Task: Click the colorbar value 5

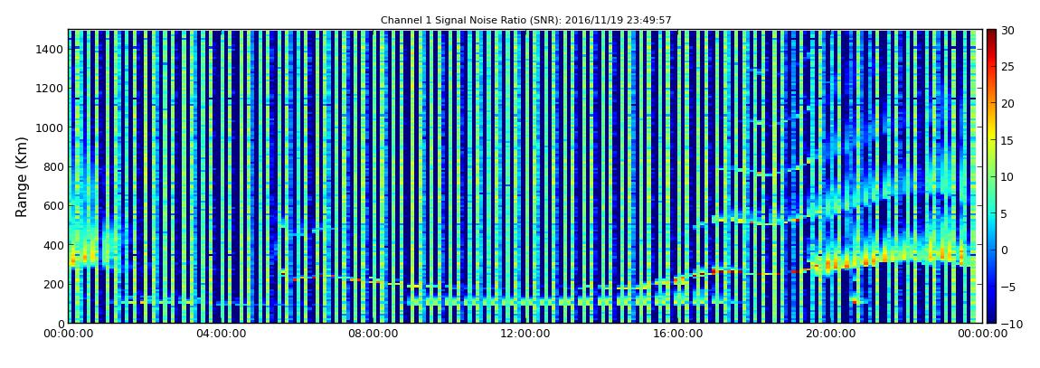Action: [1005, 213]
